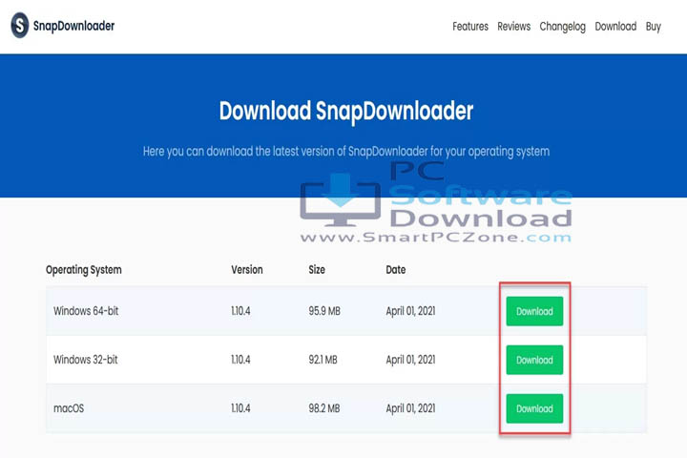Open the SnapDownloader home link text
The image size is (687, 458).
point(73,26)
